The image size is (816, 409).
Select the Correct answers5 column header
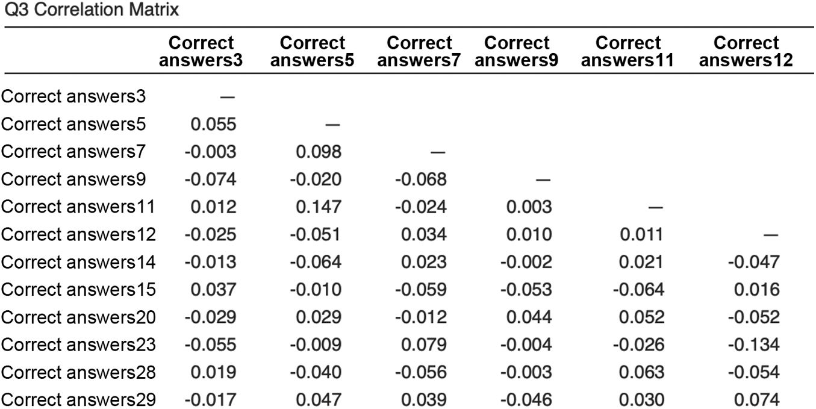point(313,52)
